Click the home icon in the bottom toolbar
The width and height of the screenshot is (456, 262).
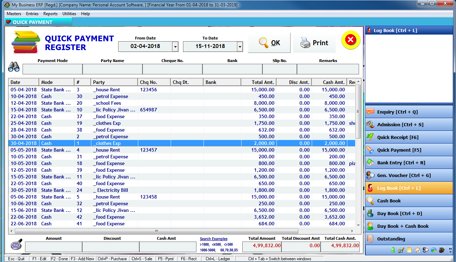pos(417,250)
